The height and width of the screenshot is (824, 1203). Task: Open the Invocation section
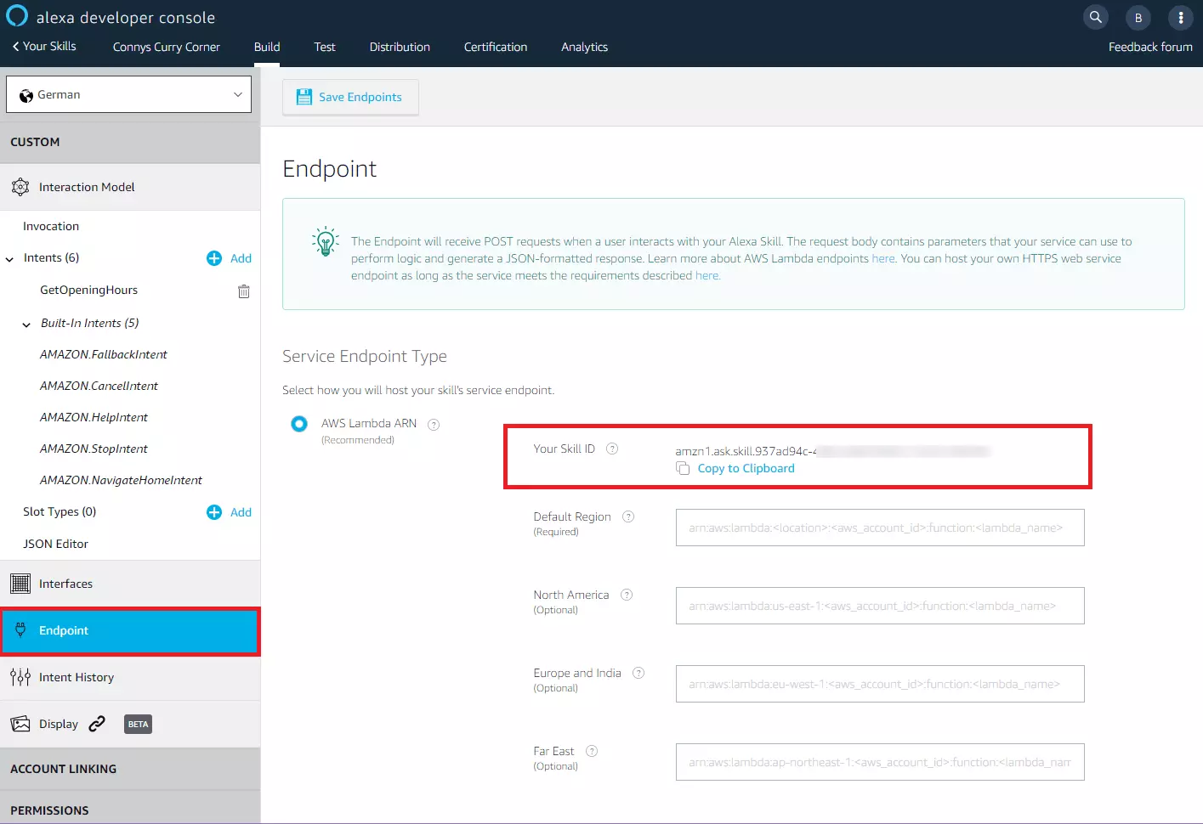point(51,226)
